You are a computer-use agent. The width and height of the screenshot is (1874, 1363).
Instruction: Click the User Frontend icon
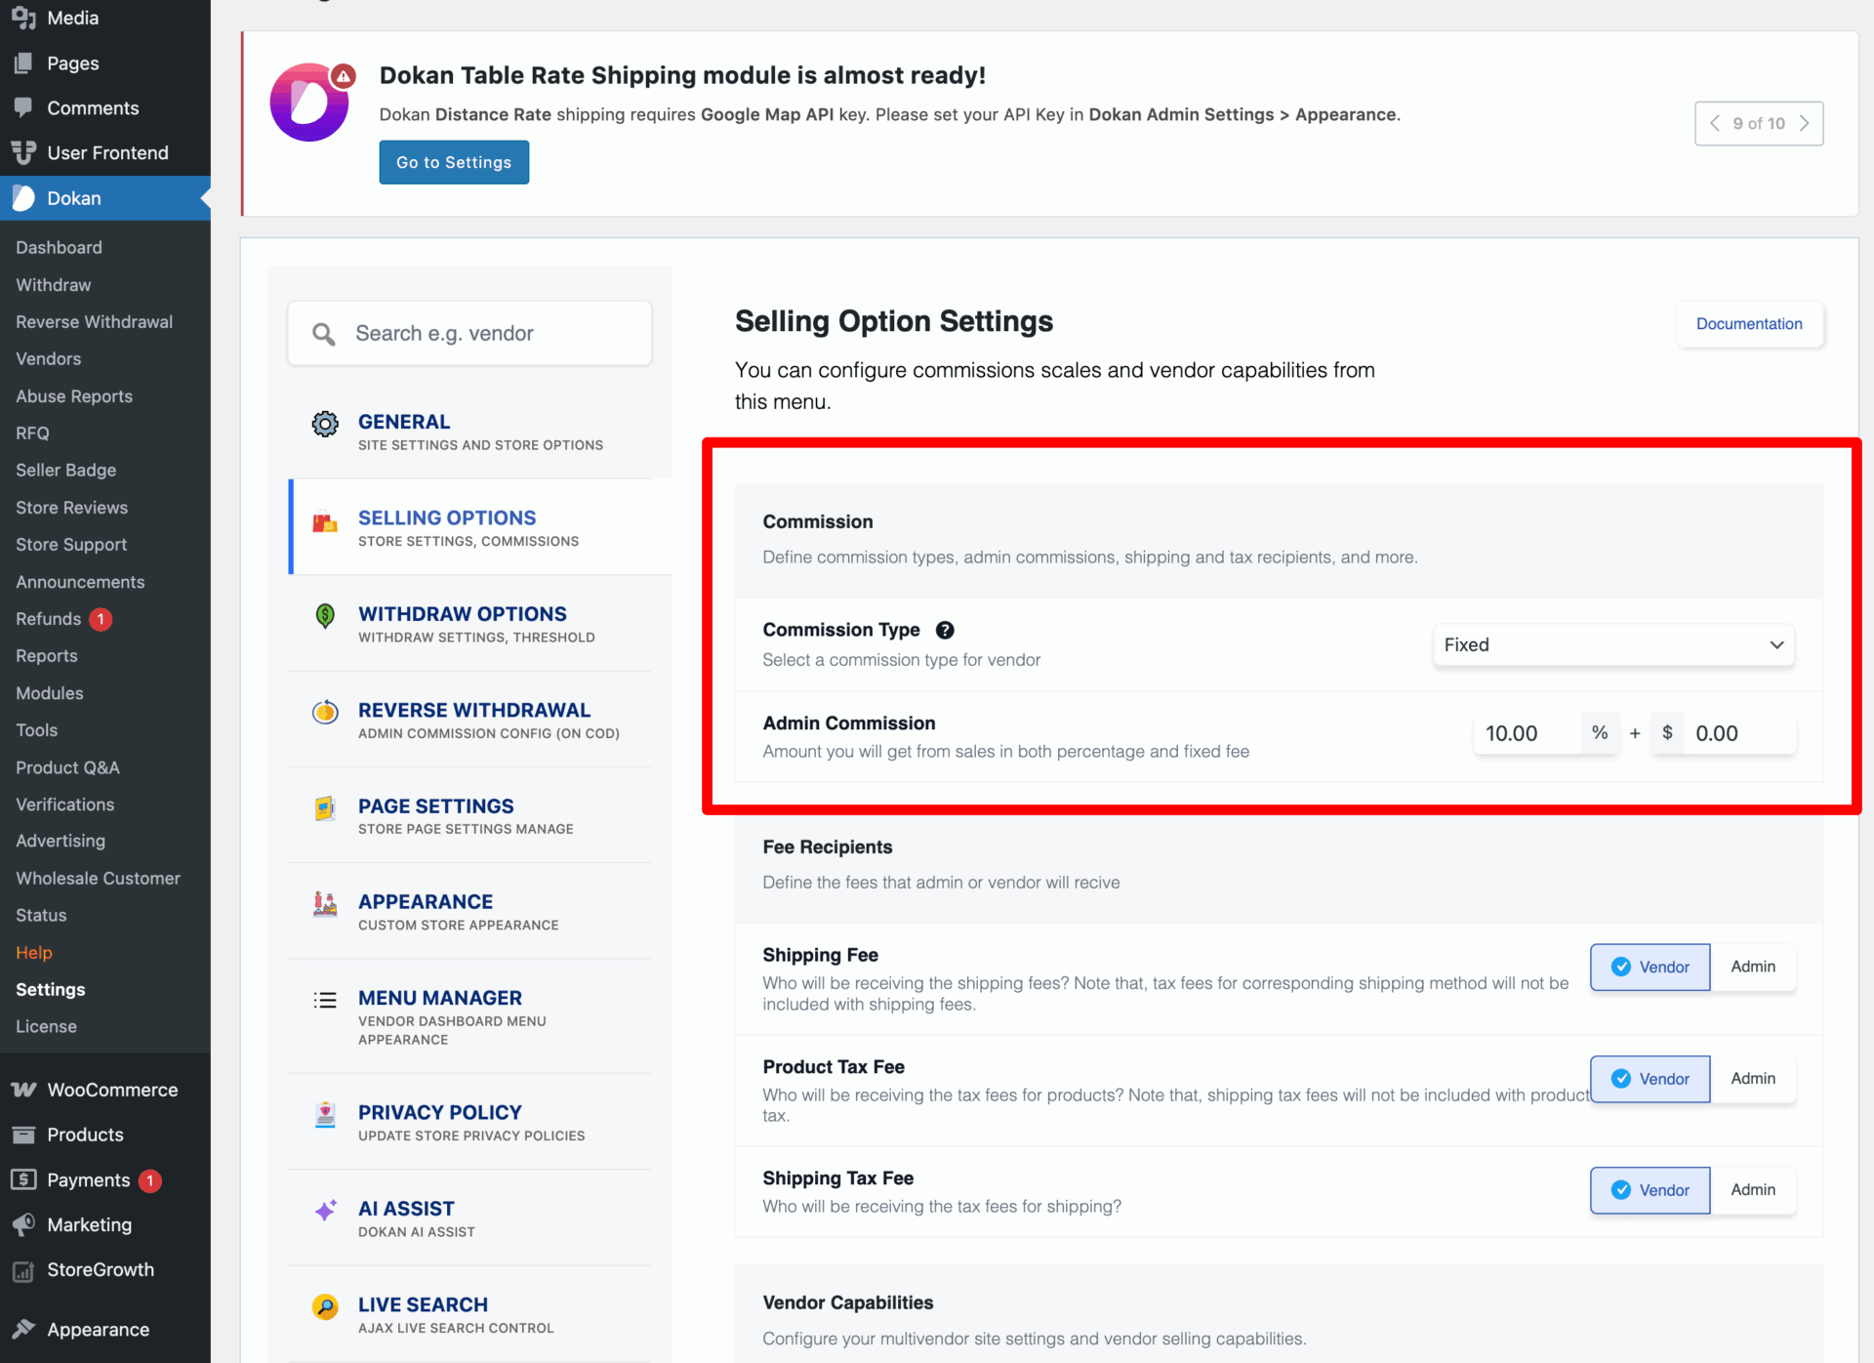click(23, 152)
